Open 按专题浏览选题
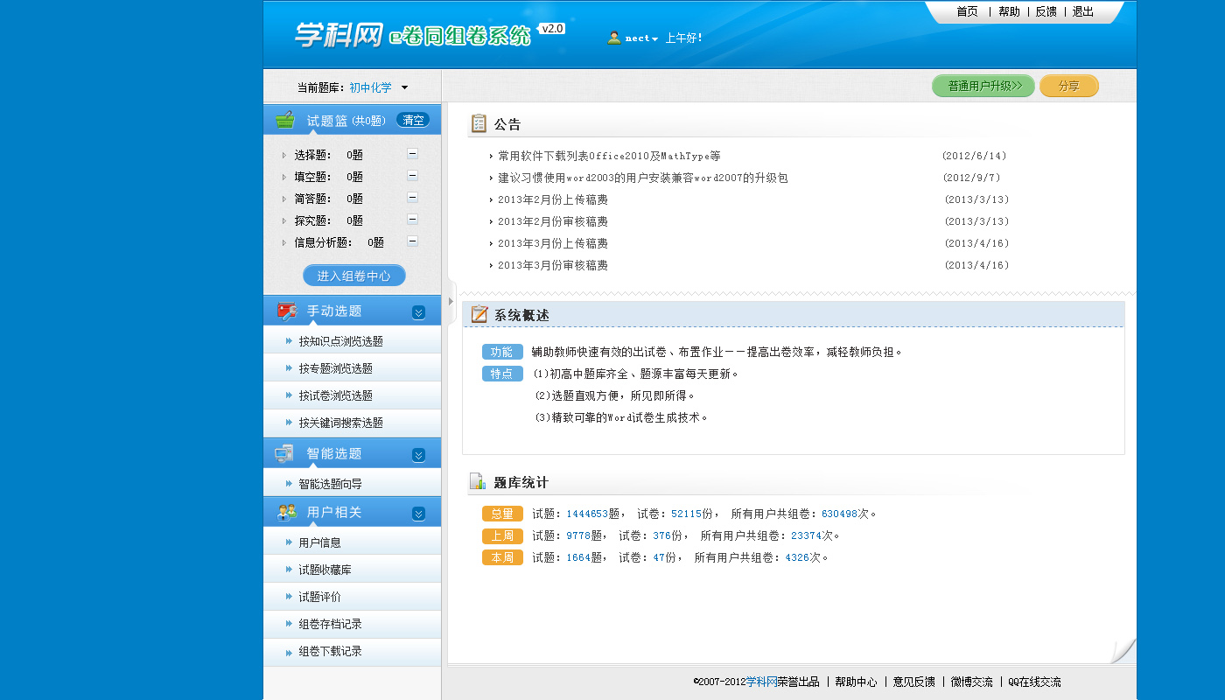This screenshot has height=700, width=1225. pyautogui.click(x=335, y=368)
